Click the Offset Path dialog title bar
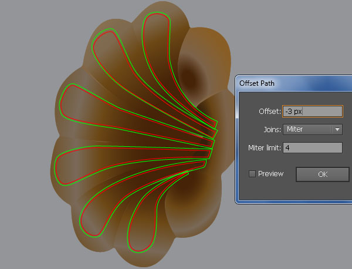 [294, 83]
